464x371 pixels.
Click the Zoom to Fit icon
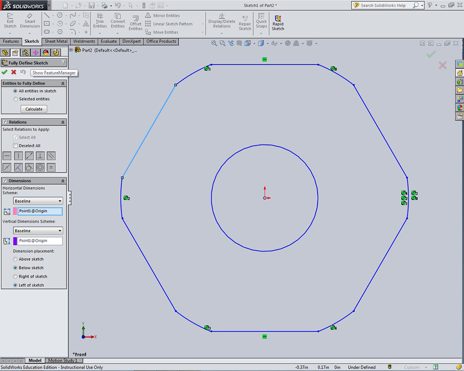coord(214,43)
